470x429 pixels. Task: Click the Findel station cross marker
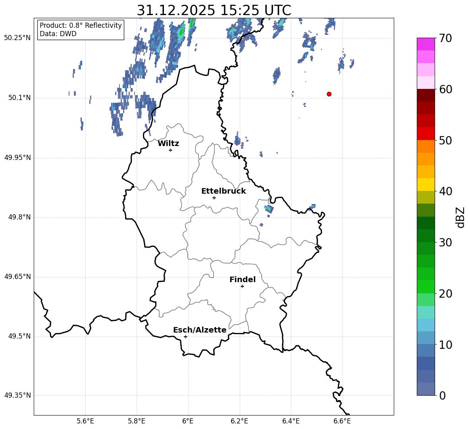tap(242, 286)
